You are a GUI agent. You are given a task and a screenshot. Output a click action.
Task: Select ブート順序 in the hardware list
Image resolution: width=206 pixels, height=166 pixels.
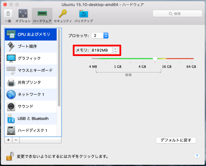click(x=31, y=46)
